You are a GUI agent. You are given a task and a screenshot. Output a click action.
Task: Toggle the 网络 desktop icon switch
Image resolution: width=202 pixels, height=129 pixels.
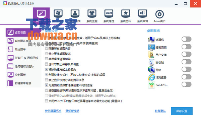186,69
